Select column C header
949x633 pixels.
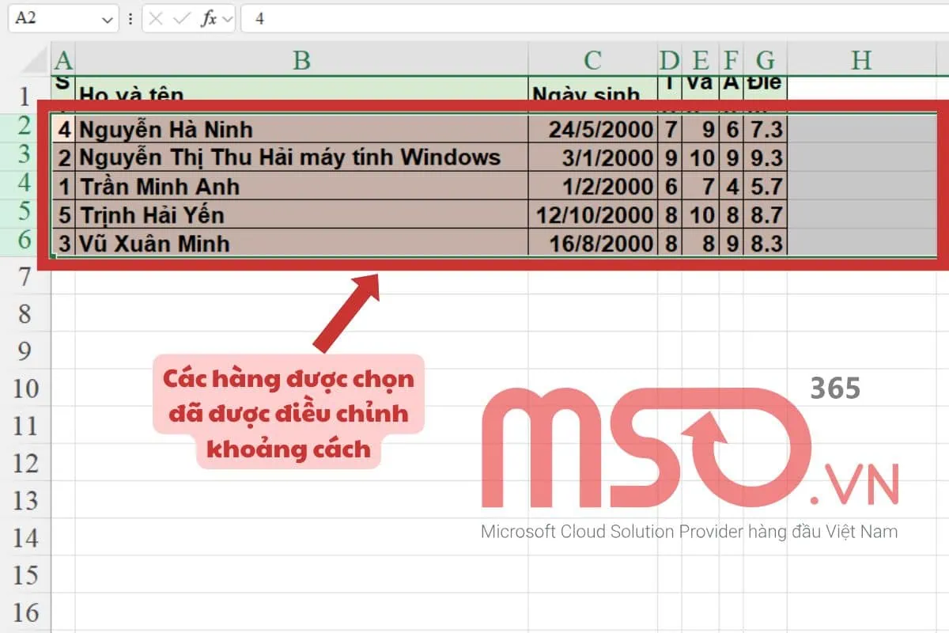[x=592, y=60]
